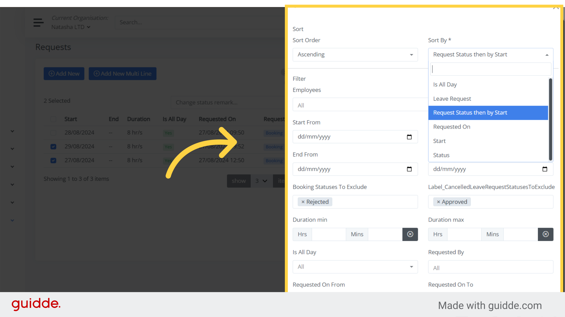Open the hamburger navigation menu

click(x=38, y=23)
